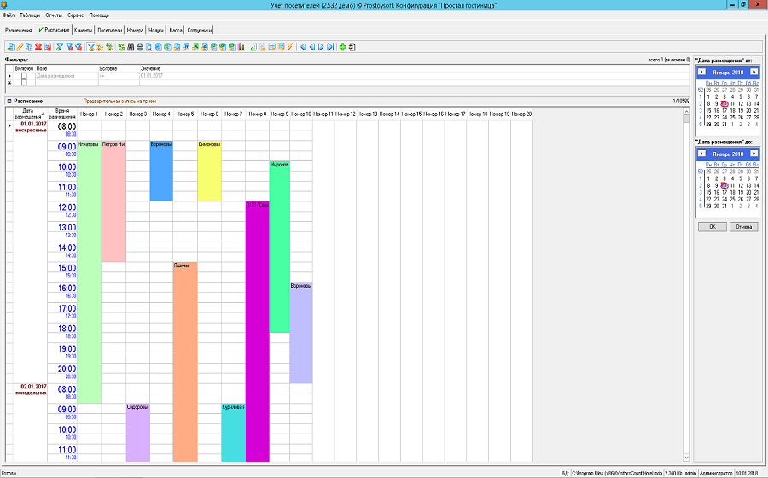Previous month arrow in the 'от' calendar
This screenshot has width=768, height=478.
point(701,72)
